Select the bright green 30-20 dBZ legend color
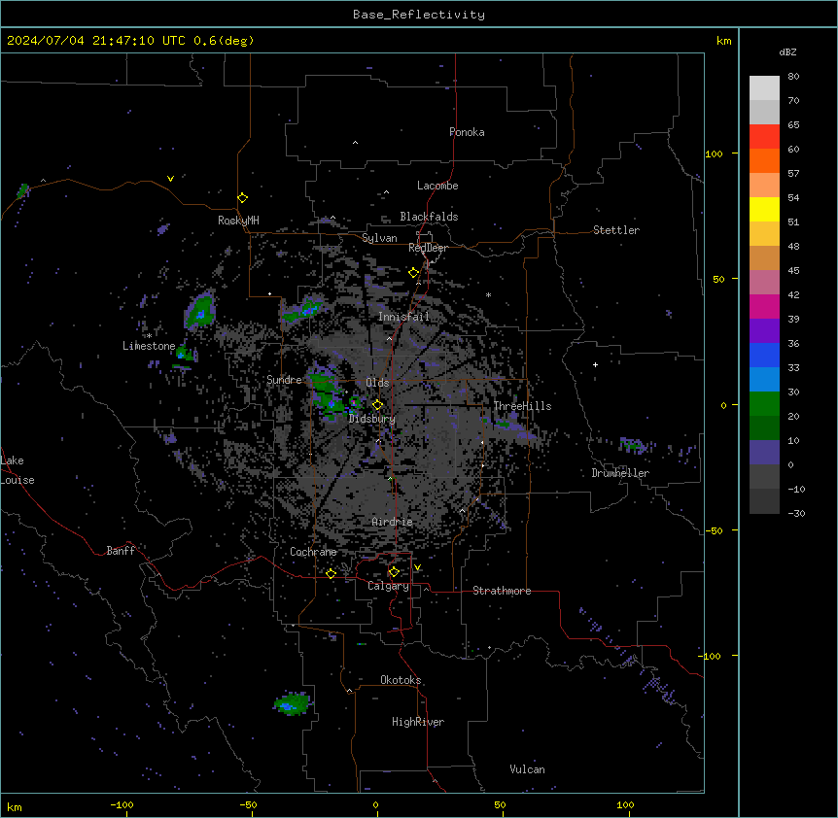Viewport: 838px width, 818px height. [x=764, y=404]
